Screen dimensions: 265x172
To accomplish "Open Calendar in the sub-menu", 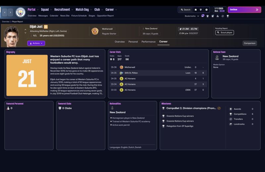I will point(54,16).
